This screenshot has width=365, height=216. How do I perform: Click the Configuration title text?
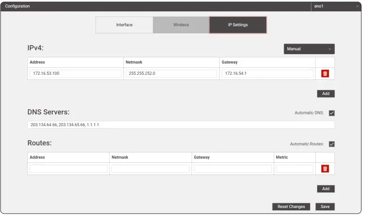point(17,6)
